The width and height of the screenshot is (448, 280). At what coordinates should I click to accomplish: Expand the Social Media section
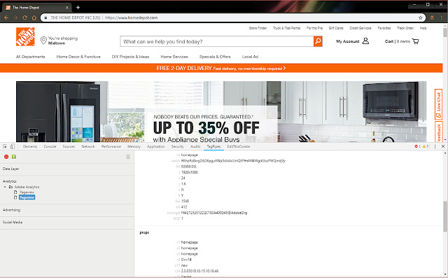(13, 223)
